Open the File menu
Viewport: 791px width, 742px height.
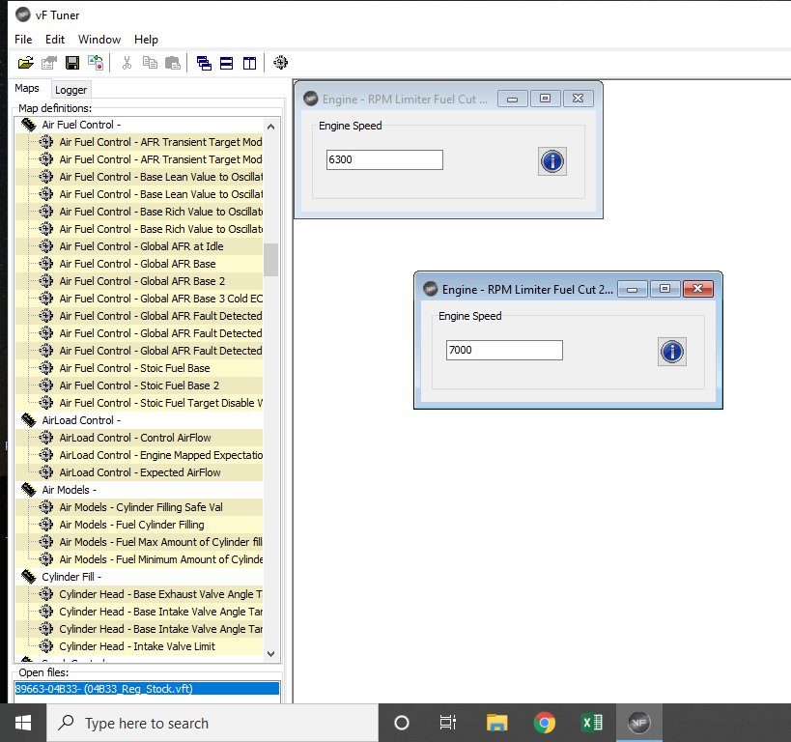[23, 40]
